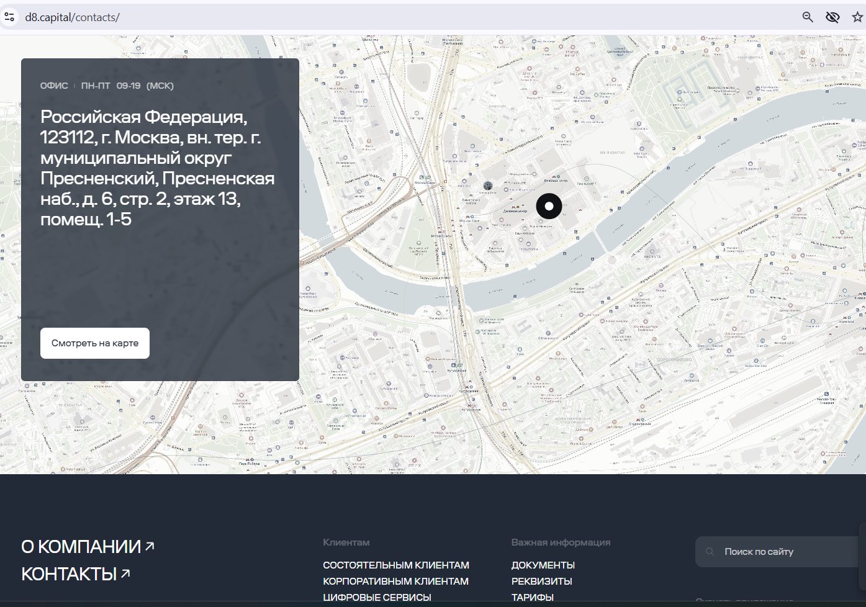Open the О КОМПАНИИ footer link

click(x=81, y=547)
